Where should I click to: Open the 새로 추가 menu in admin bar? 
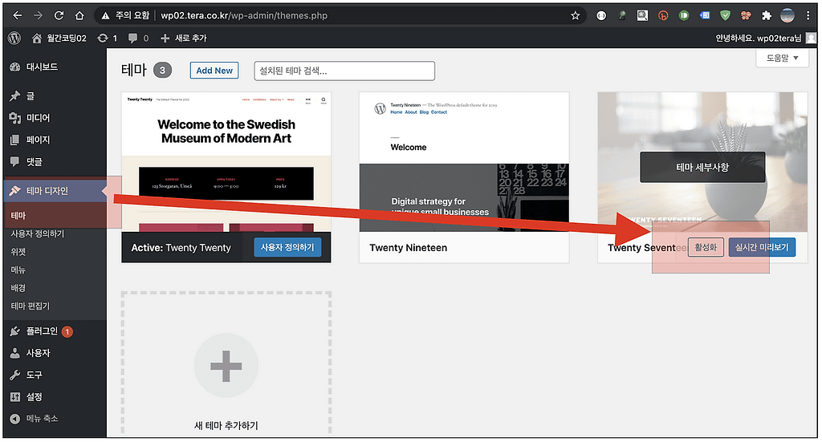[x=184, y=38]
